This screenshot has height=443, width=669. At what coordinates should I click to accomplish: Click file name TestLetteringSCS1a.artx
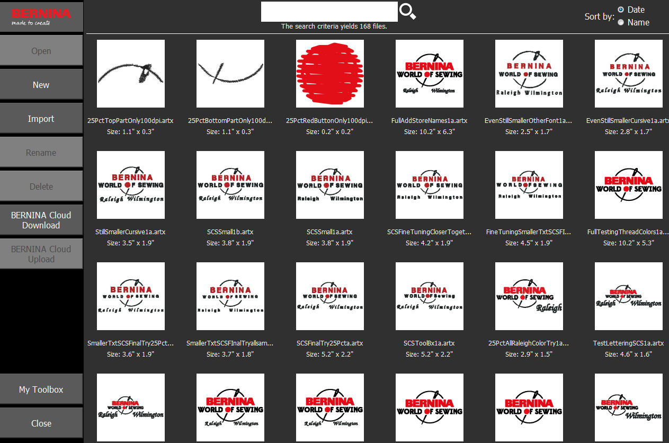tap(629, 343)
